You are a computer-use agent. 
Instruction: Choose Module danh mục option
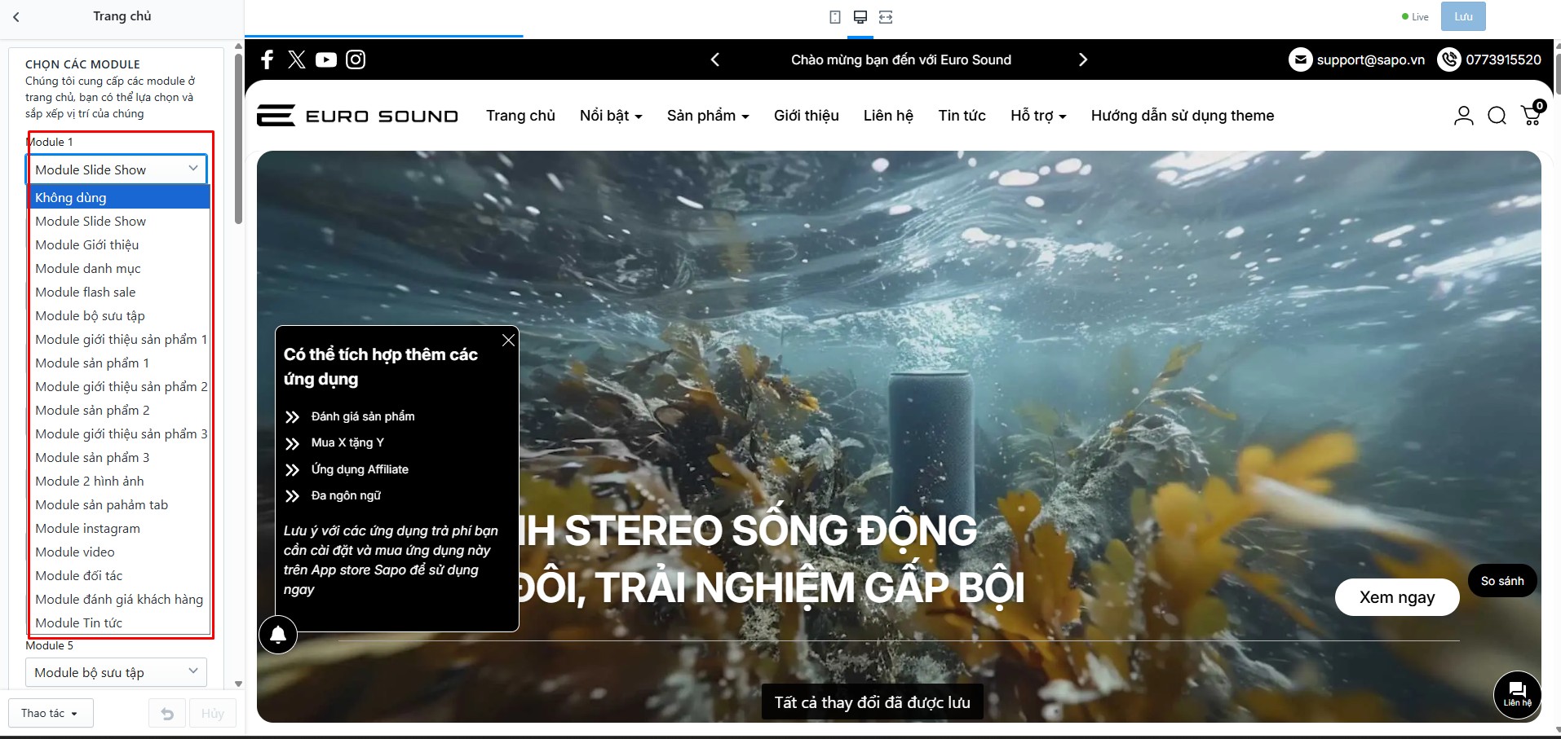click(x=120, y=268)
